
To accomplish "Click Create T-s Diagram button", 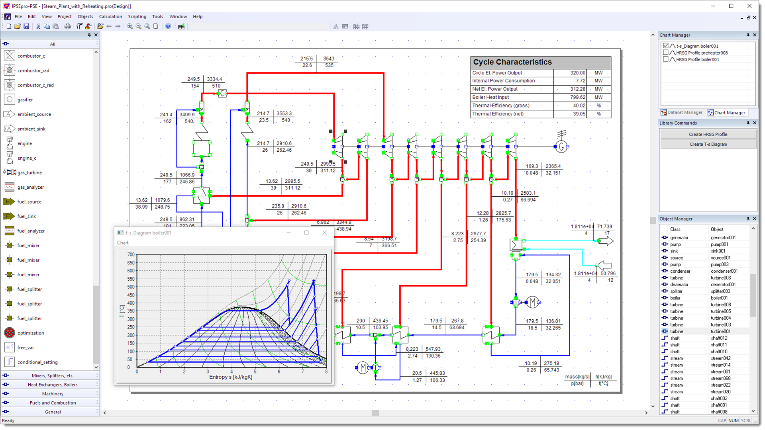I will click(708, 145).
